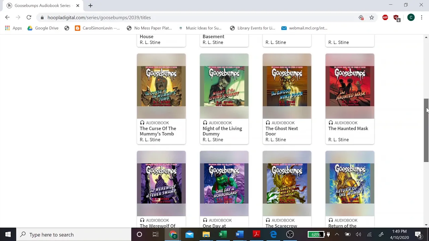Click Night of the Living Dummy title
The width and height of the screenshot is (429, 241).
pos(222,131)
